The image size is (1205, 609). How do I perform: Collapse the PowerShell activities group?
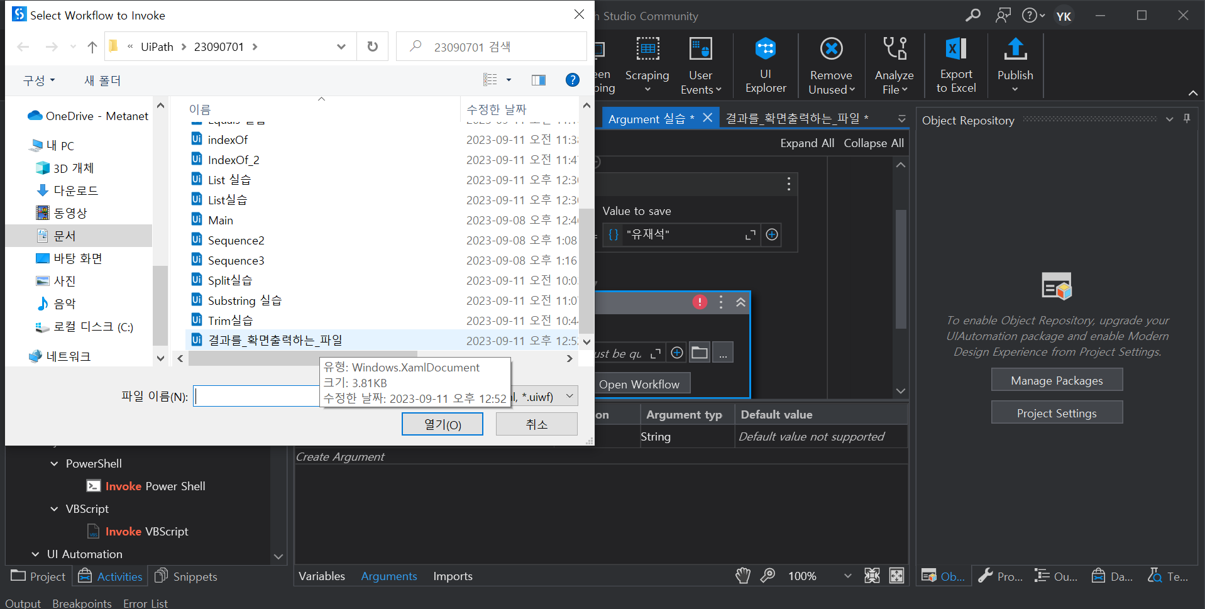[54, 463]
